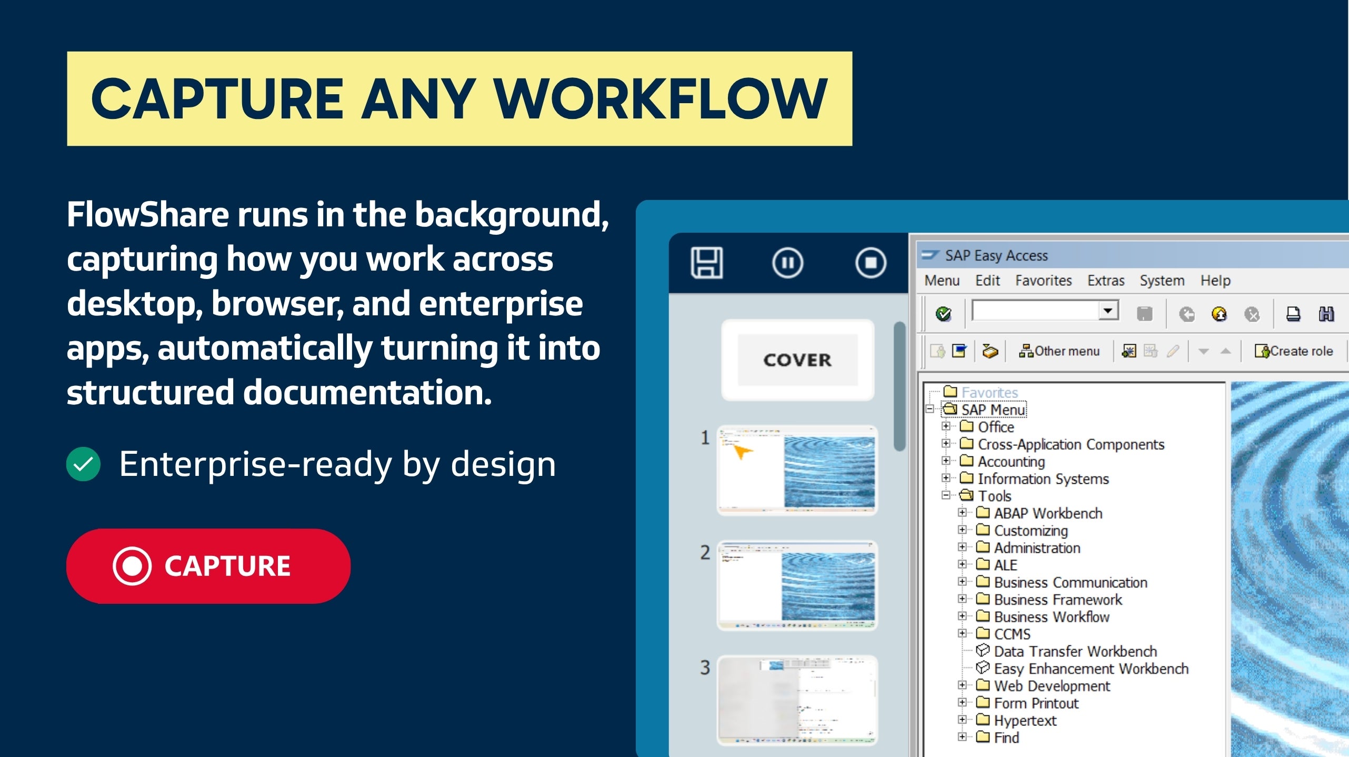Click the Delete Favorites grayed icon

click(1151, 351)
